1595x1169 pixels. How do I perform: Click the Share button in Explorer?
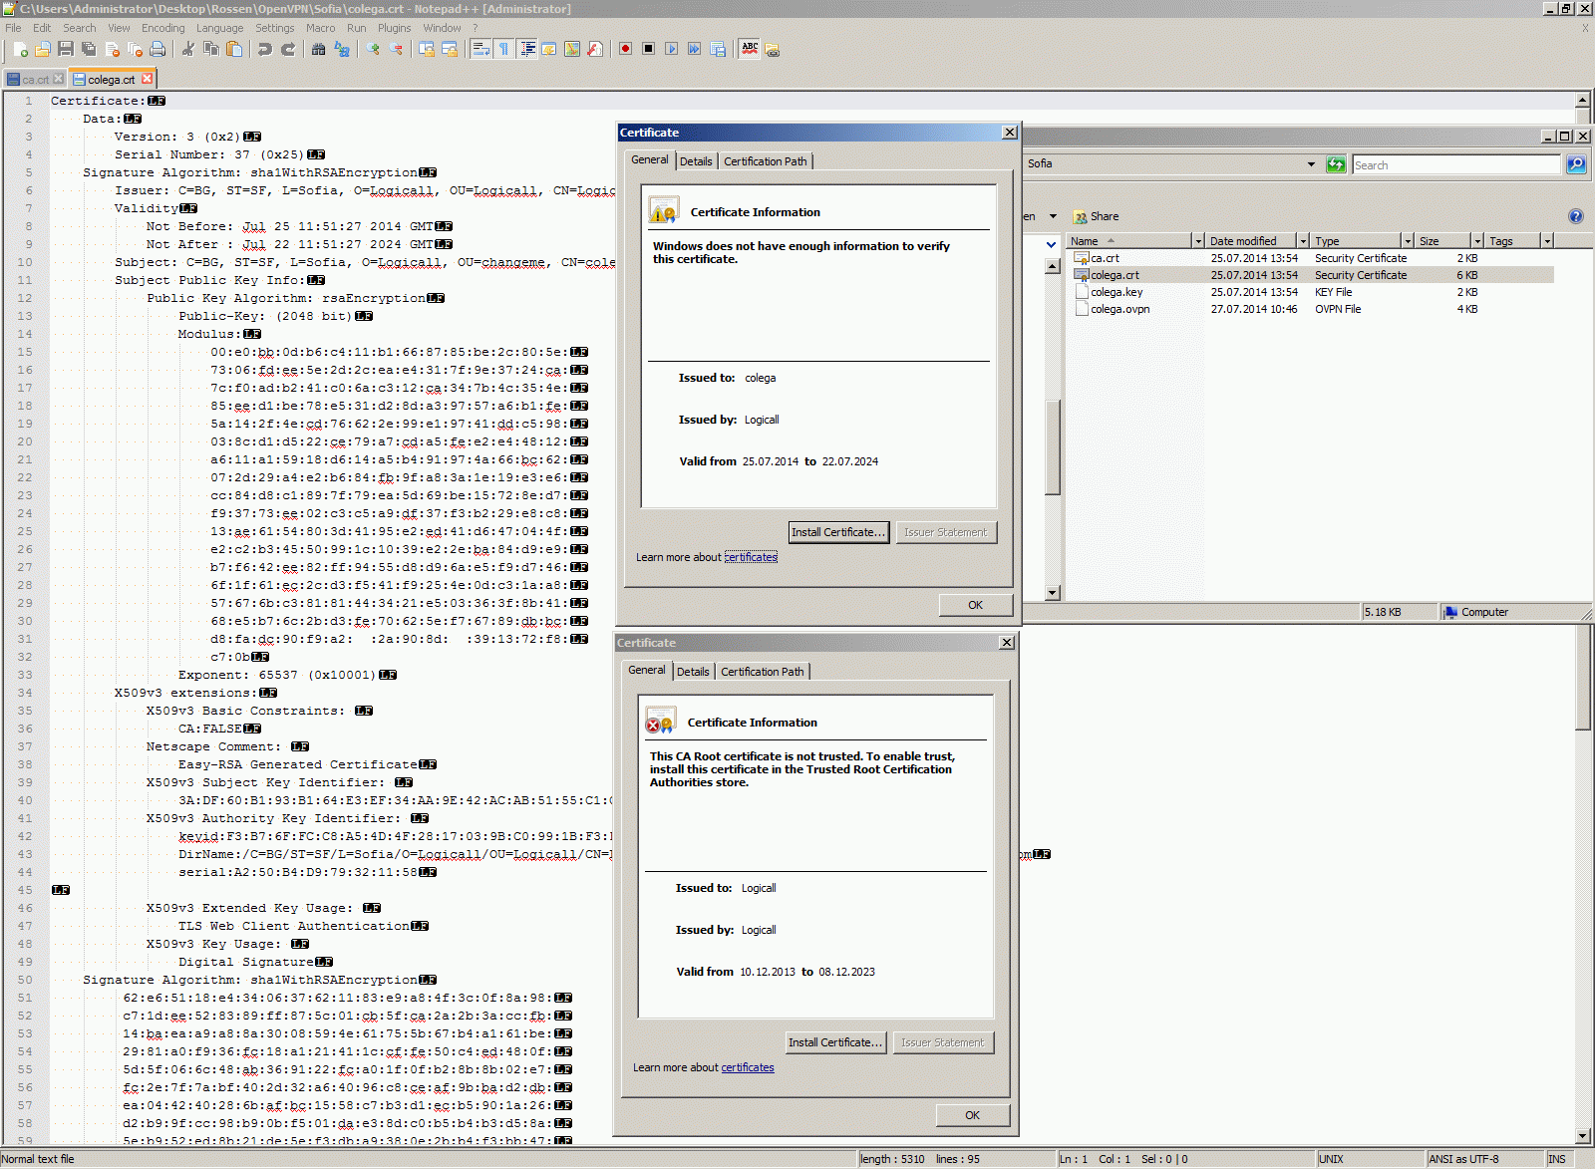coord(1096,216)
